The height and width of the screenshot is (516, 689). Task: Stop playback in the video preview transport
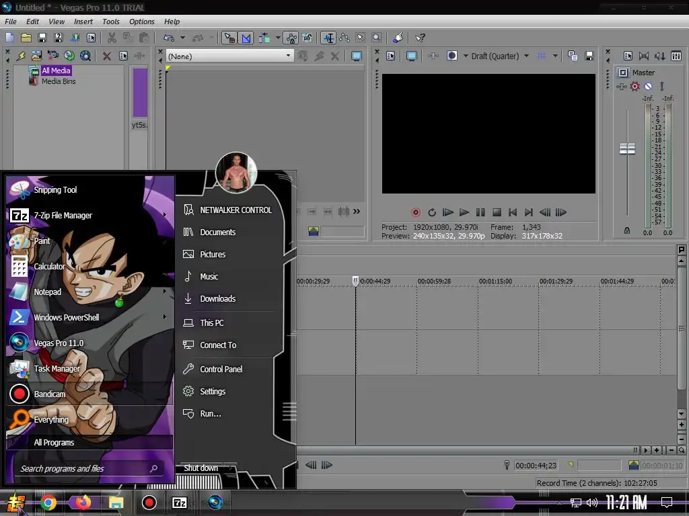pos(497,212)
